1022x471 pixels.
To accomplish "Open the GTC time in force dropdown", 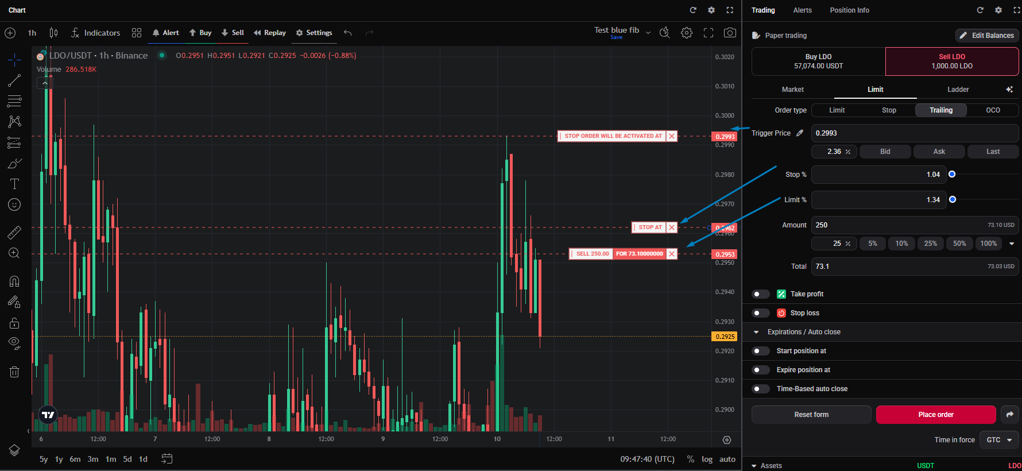I will (999, 440).
